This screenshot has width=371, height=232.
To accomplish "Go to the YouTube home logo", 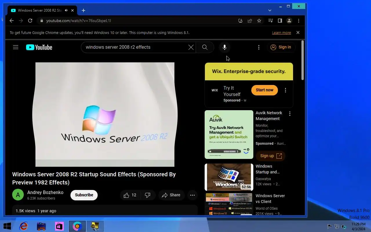I will [39, 47].
